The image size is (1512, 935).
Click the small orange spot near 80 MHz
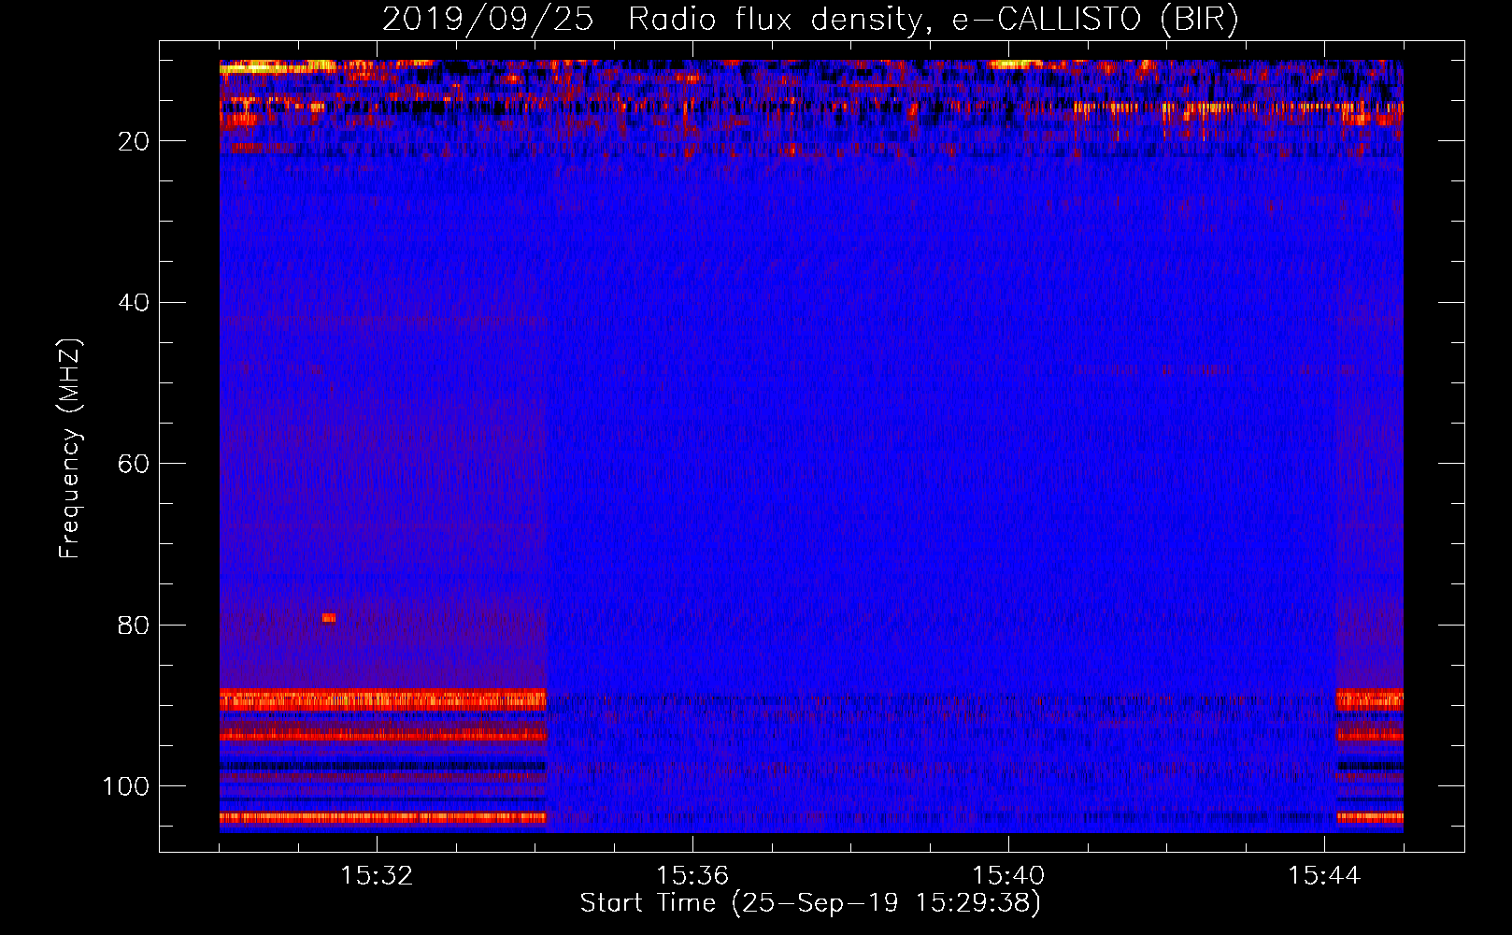click(x=329, y=617)
